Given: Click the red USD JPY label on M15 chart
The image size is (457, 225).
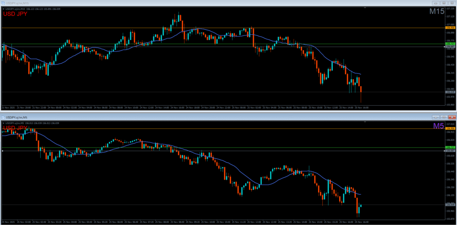Looking at the screenshot, I should (15, 14).
